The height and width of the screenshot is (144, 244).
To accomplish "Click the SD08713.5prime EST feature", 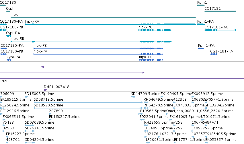I will click(88, 102).
